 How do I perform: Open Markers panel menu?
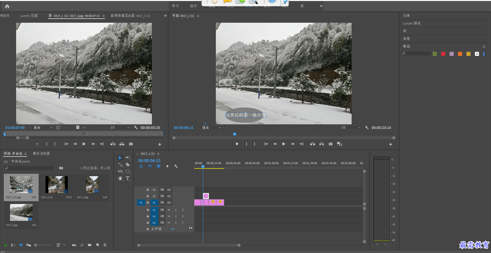pos(484,46)
